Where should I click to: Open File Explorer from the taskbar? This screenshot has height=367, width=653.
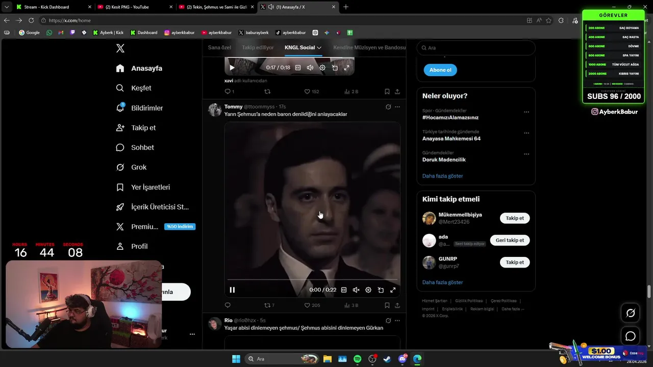pyautogui.click(x=327, y=359)
